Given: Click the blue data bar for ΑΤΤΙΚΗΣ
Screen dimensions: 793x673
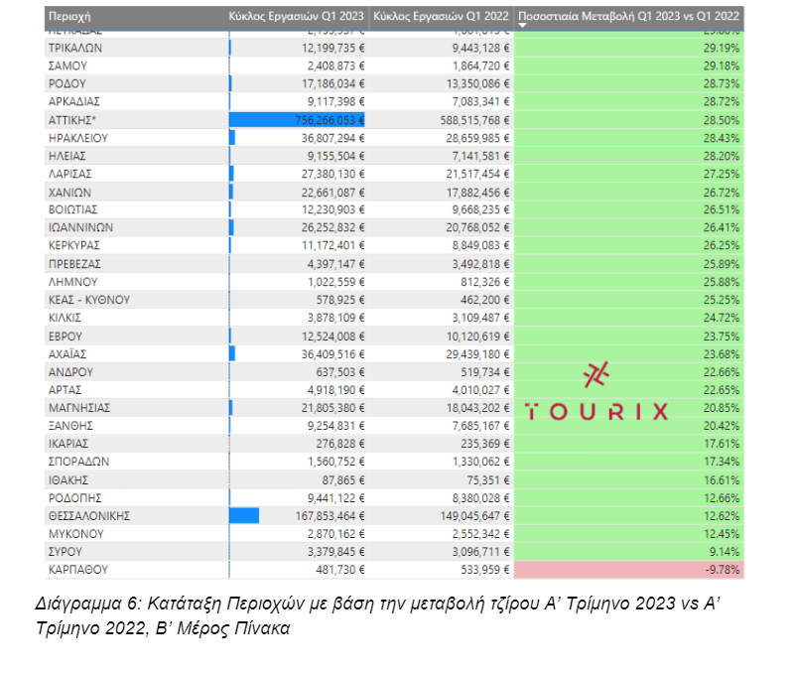Looking at the screenshot, I should tap(297, 119).
